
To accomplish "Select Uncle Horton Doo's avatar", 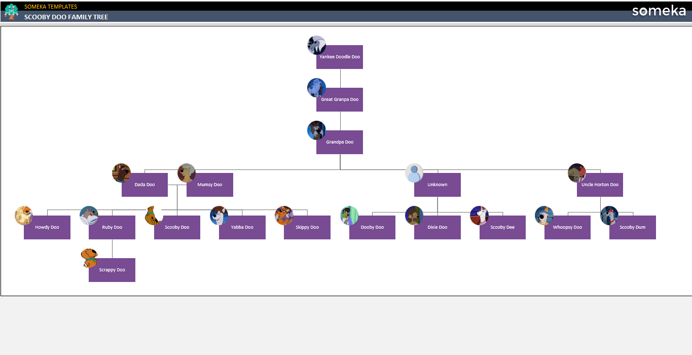I will (x=577, y=173).
